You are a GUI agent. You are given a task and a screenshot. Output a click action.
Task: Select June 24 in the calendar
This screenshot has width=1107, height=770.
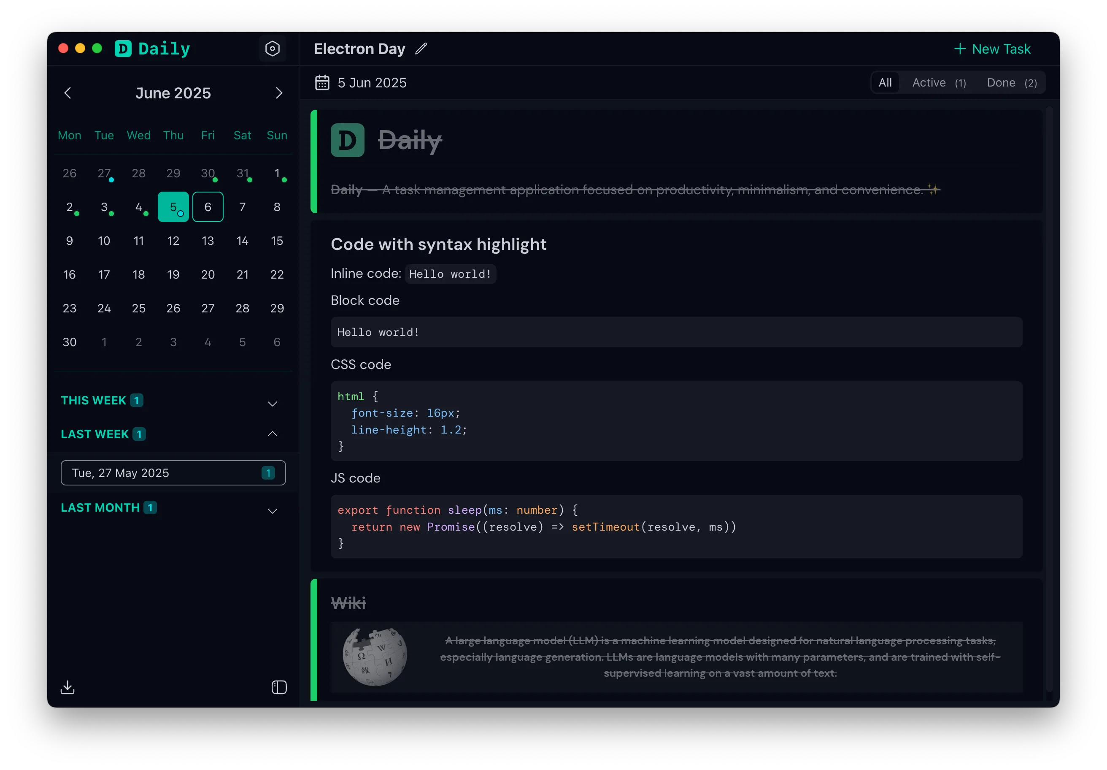pos(104,308)
